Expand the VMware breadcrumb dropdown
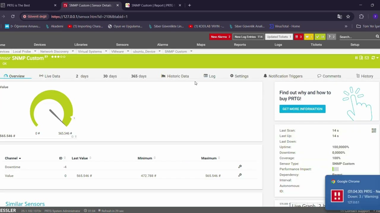Viewport: 380px width, 213px height. click(x=128, y=51)
